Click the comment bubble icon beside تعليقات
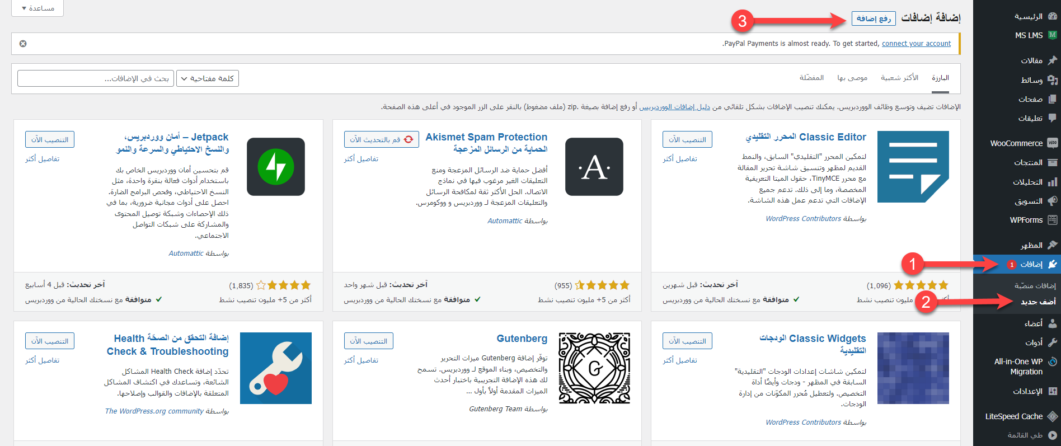 coord(1052,118)
